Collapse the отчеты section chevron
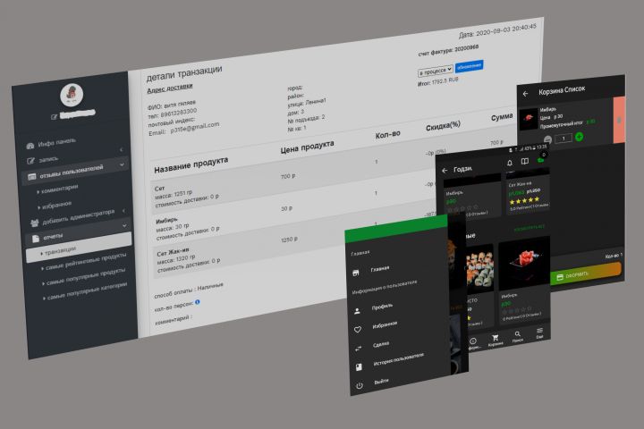Image resolution: width=644 pixels, height=429 pixels. [124, 225]
